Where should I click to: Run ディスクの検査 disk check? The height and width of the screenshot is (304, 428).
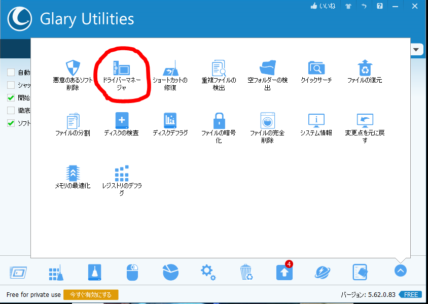pos(122,124)
